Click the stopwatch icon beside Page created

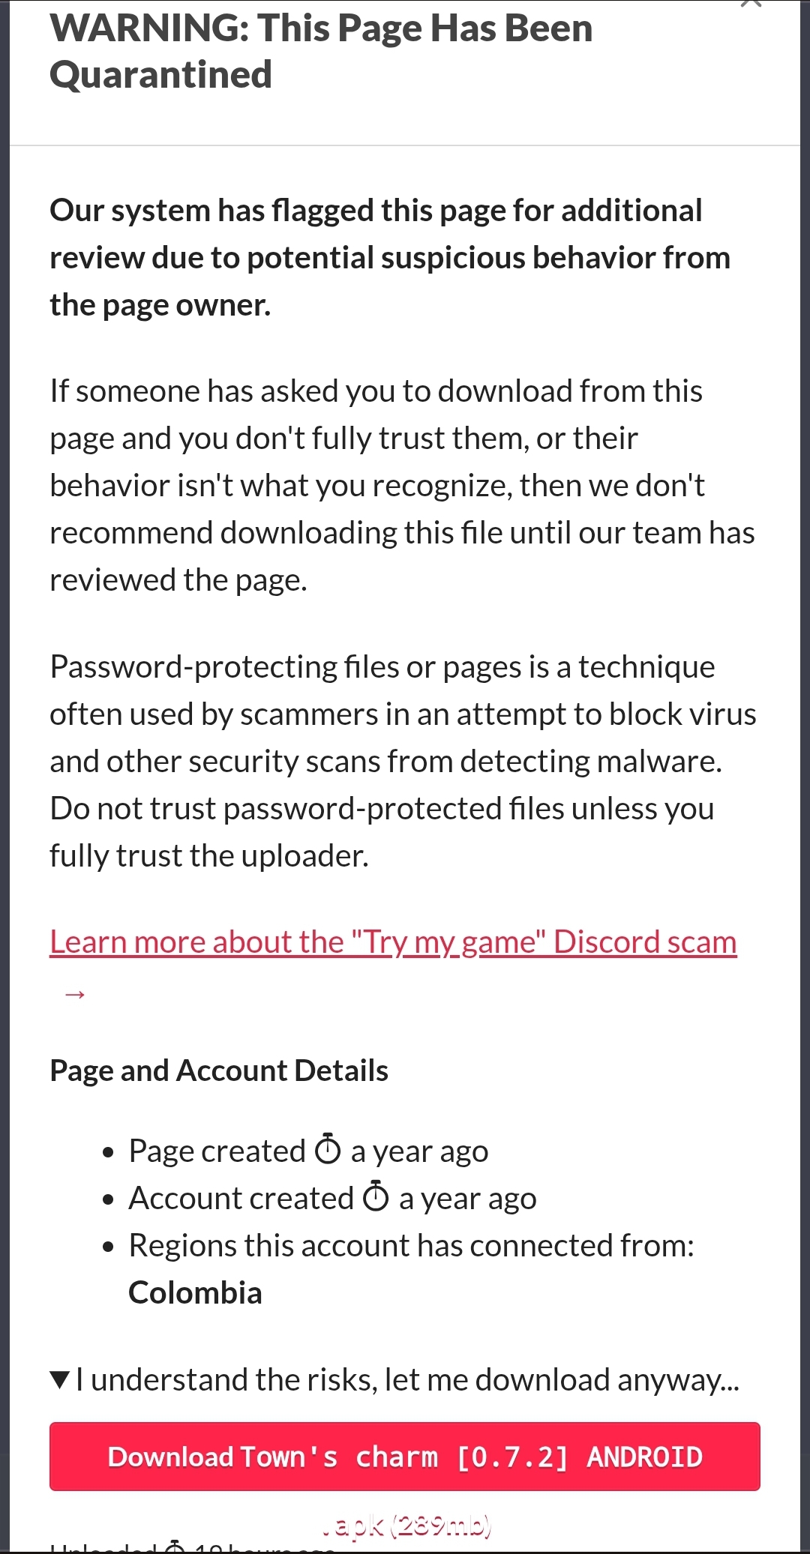(328, 1150)
